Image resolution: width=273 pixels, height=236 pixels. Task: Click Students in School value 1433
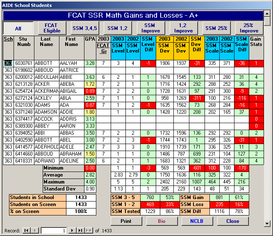pyautogui.click(x=81, y=197)
